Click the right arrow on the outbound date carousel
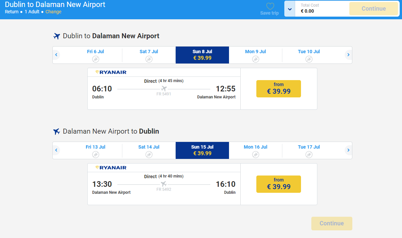Viewport: 402px width, 238px height. click(x=348, y=55)
